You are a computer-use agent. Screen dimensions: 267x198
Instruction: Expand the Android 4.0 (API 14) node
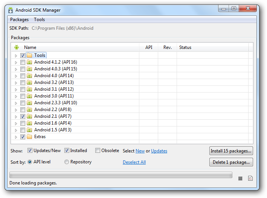[16, 76]
